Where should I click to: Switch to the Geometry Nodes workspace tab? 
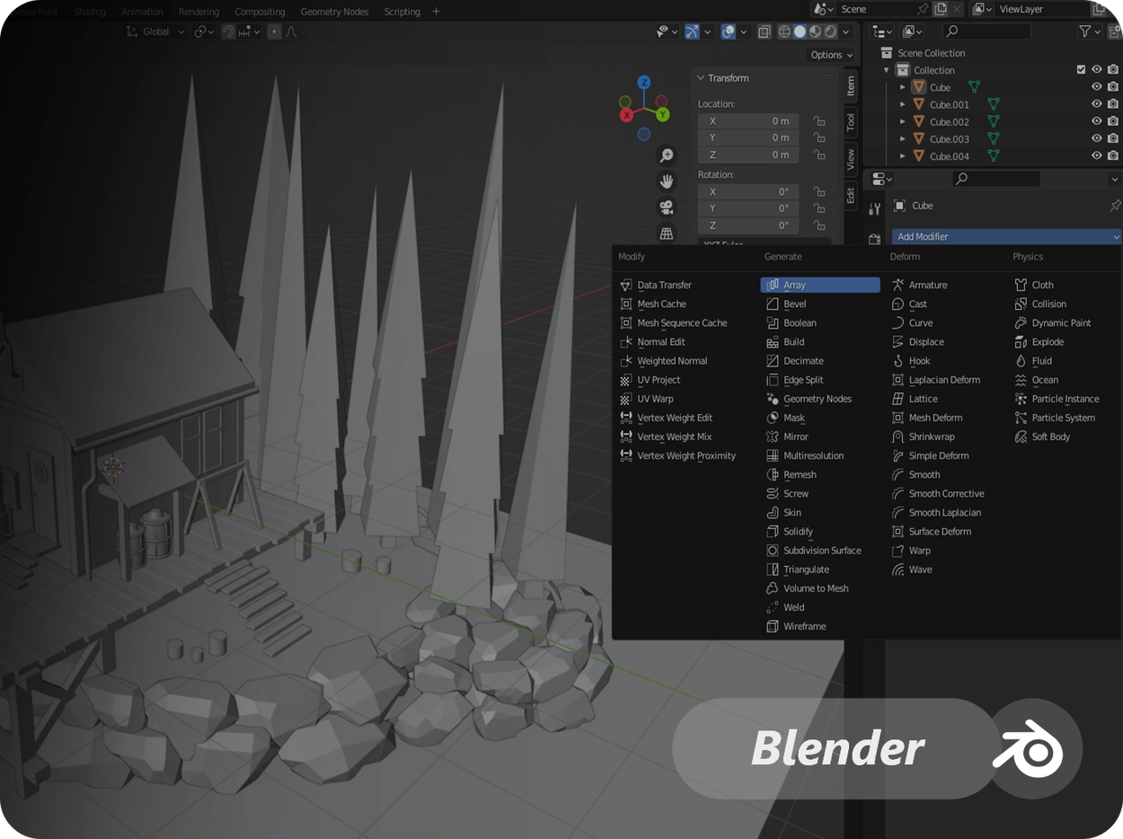point(334,12)
